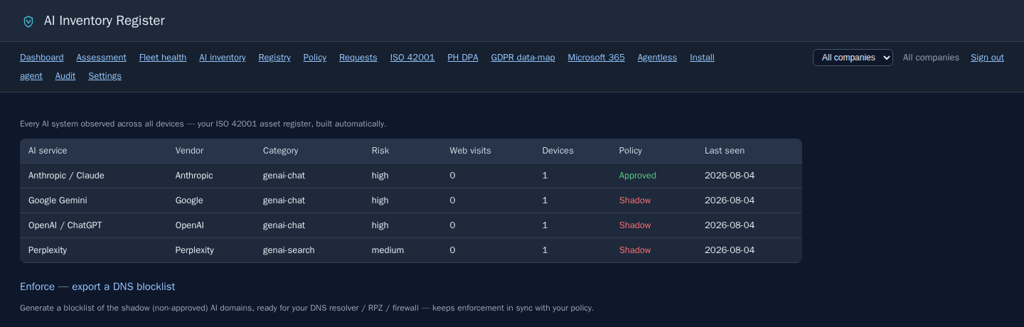Click the Vendor column header

click(x=189, y=151)
